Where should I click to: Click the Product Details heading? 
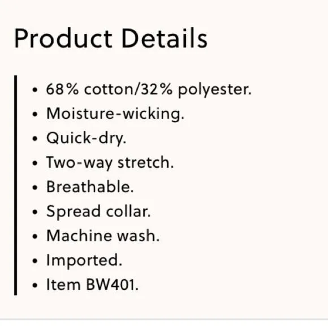tap(111, 38)
